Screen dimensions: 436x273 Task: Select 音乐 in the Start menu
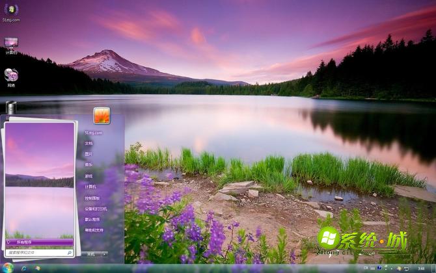[x=89, y=165]
